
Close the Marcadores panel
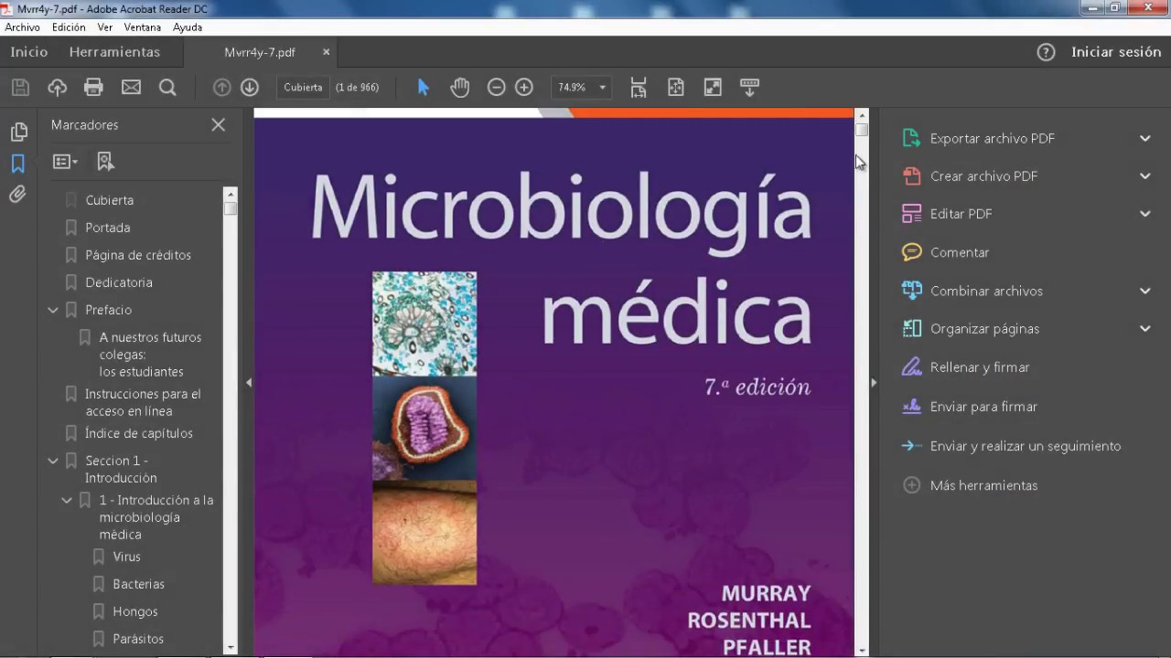(218, 124)
